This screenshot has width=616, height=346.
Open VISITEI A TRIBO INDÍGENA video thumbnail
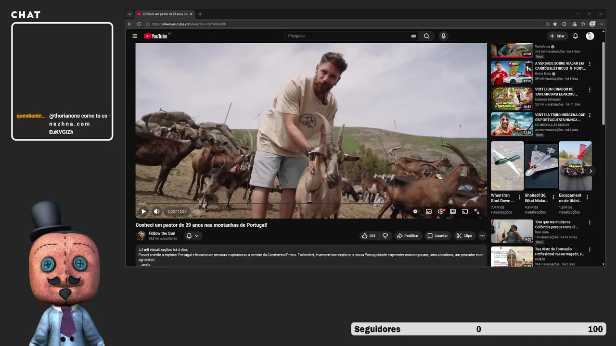512,124
